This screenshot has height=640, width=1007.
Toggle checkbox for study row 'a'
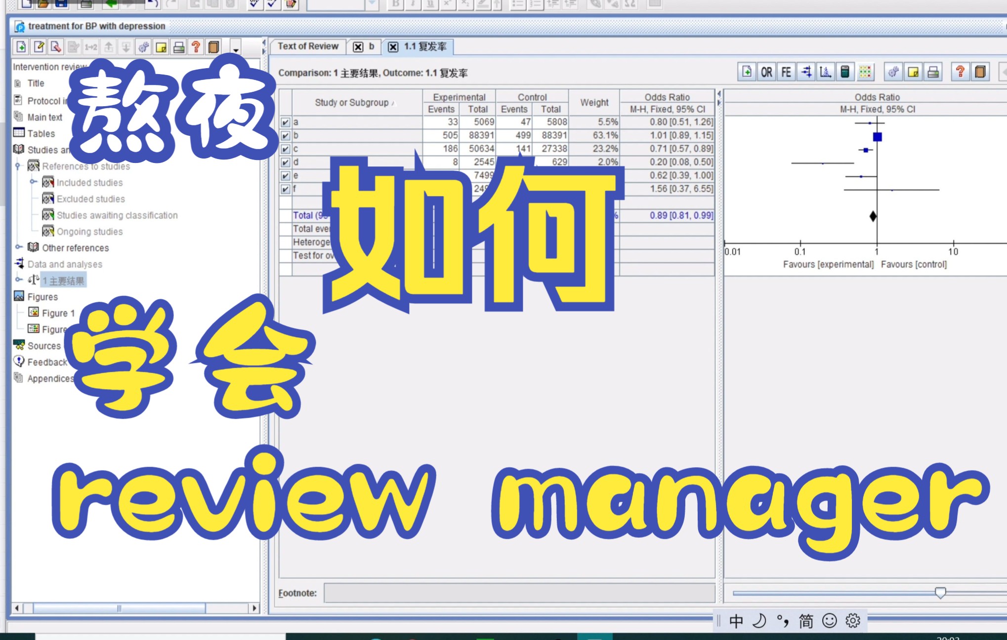(x=285, y=122)
